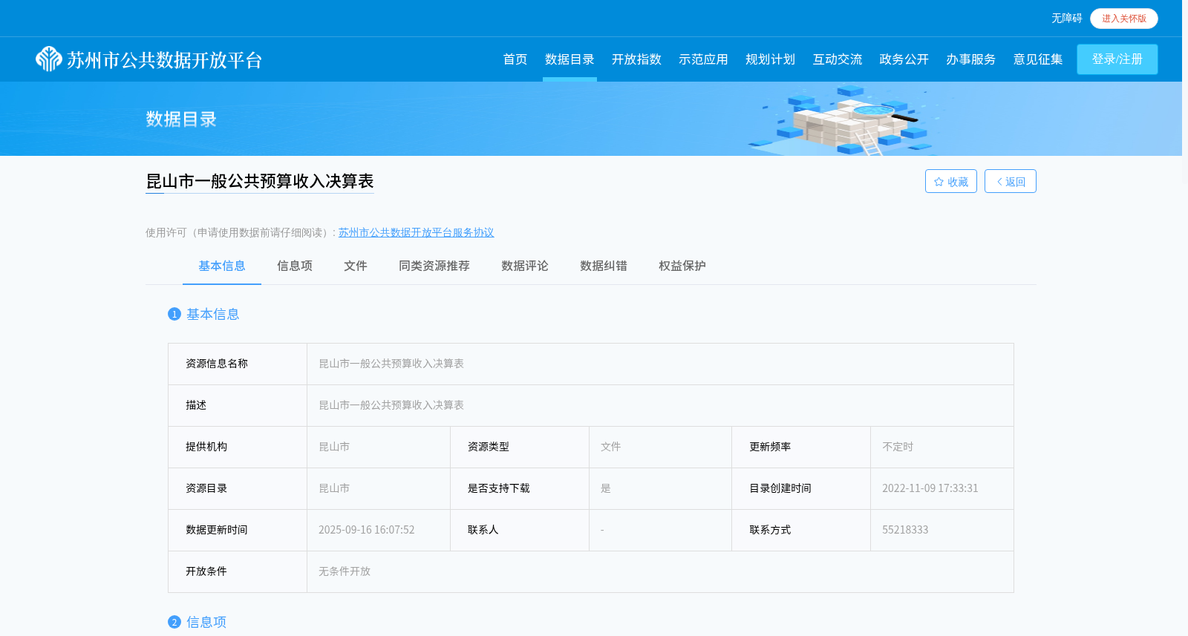Click the 2025-09-16 16:07:52 timestamp
This screenshot has width=1188, height=636.
pos(366,530)
